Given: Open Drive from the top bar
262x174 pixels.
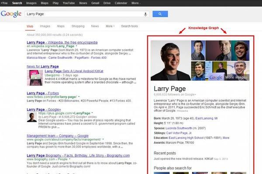Looking at the screenshot, I should point(107,3).
